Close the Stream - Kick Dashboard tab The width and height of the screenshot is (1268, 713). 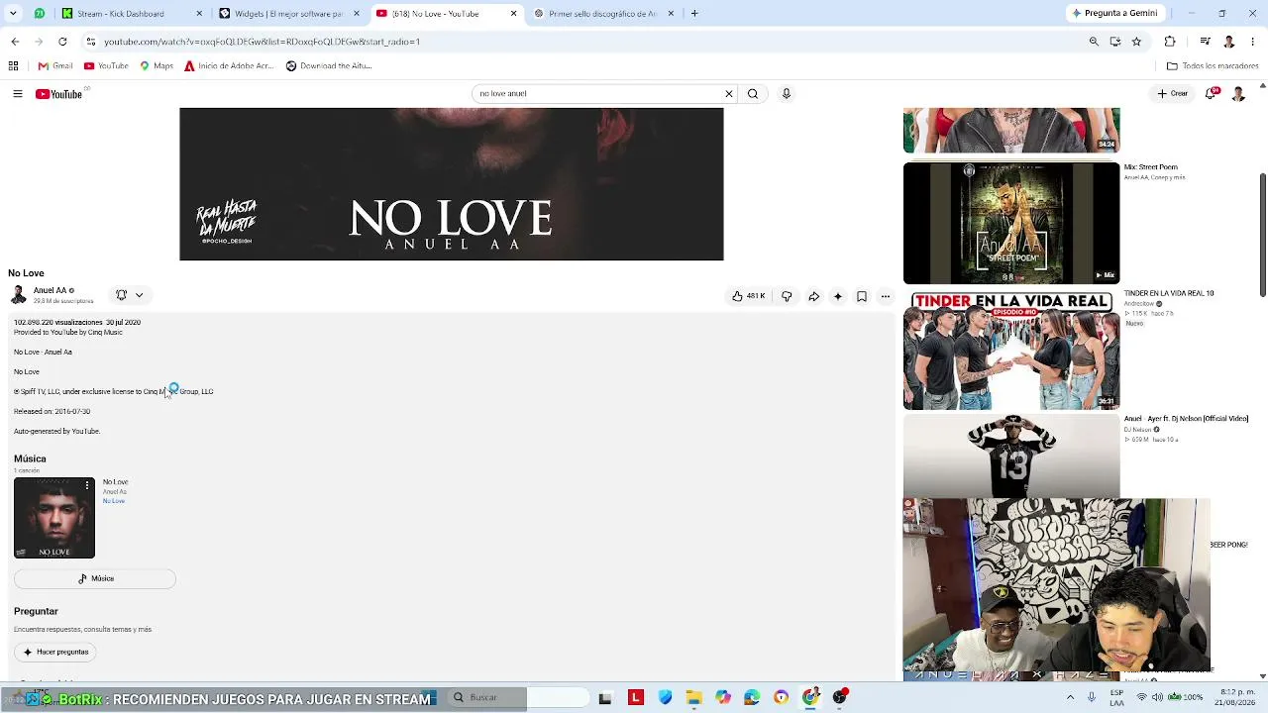pos(199,14)
